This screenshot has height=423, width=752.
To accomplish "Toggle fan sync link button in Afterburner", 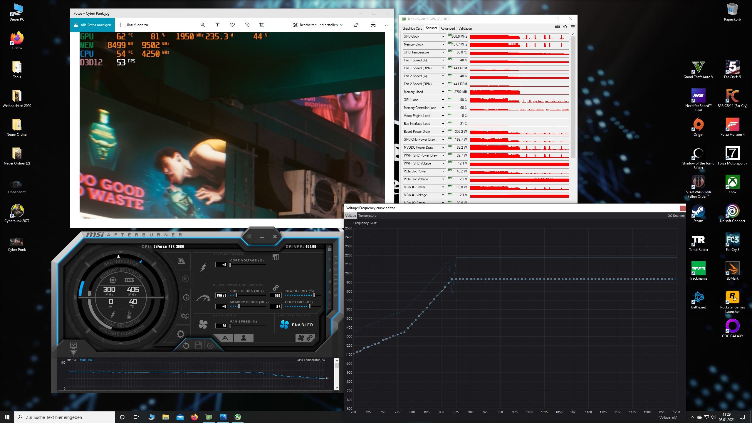I will [x=305, y=338].
